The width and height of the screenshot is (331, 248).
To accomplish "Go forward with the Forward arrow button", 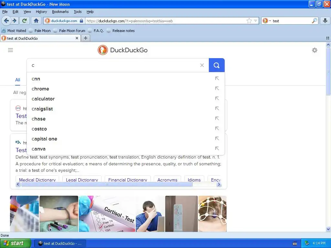I will click(x=14, y=21).
